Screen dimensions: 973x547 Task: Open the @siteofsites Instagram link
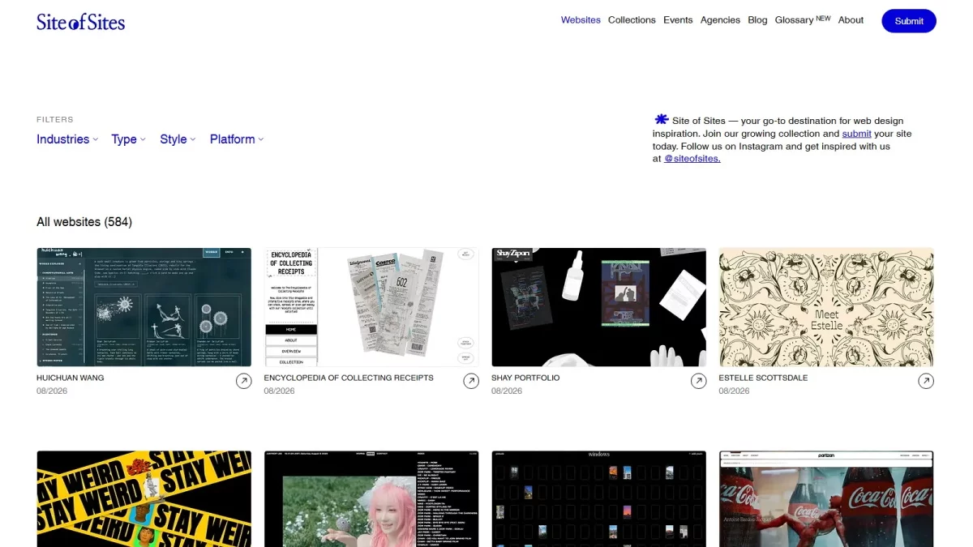pos(692,159)
